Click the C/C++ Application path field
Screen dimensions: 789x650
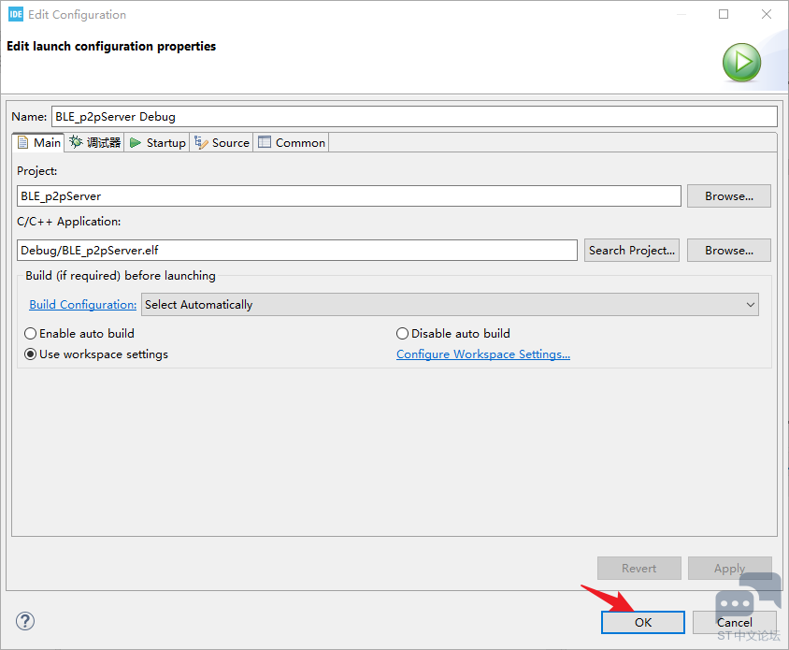tap(297, 251)
